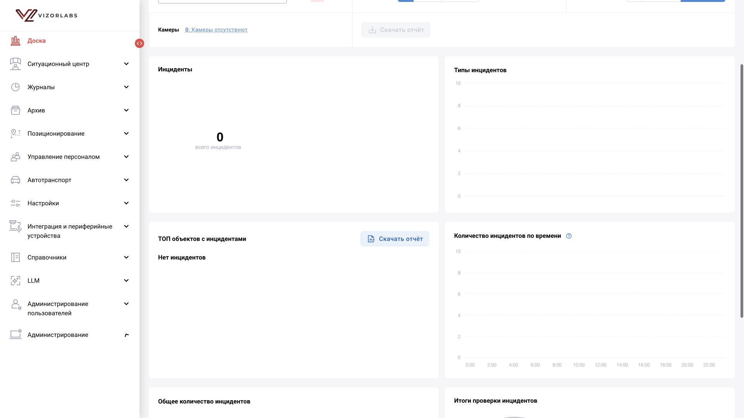This screenshot has height=418, width=744.
Task: Expand the Позиционирование chevron
Action: [x=126, y=134]
